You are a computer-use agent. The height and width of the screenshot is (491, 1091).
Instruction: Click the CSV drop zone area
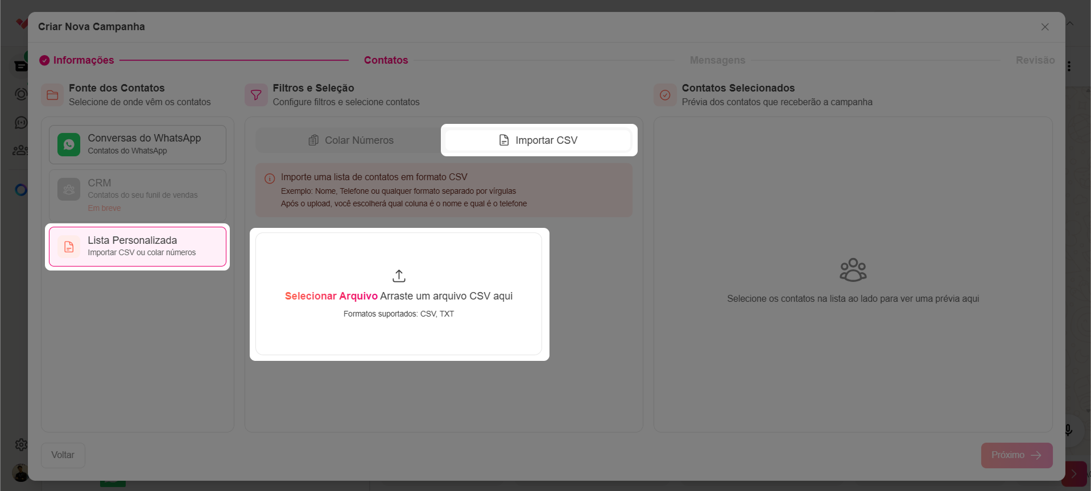pyautogui.click(x=399, y=294)
